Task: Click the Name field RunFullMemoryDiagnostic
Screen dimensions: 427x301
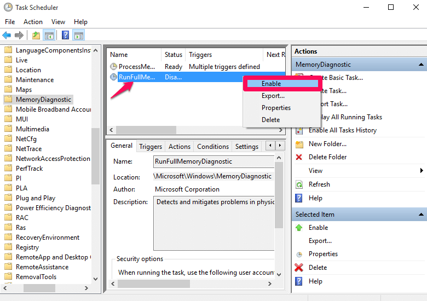Action: tap(214, 161)
